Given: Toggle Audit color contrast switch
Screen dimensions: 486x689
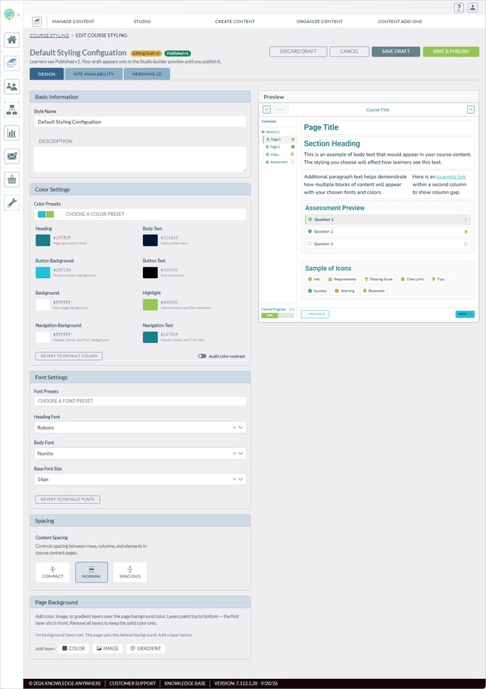Looking at the screenshot, I should tap(202, 356).
